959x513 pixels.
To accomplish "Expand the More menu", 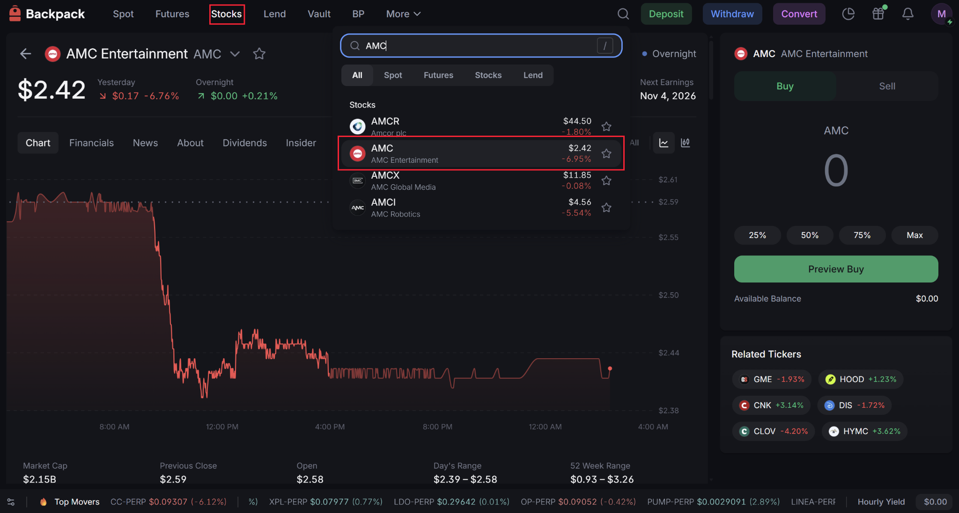I will click(x=403, y=14).
